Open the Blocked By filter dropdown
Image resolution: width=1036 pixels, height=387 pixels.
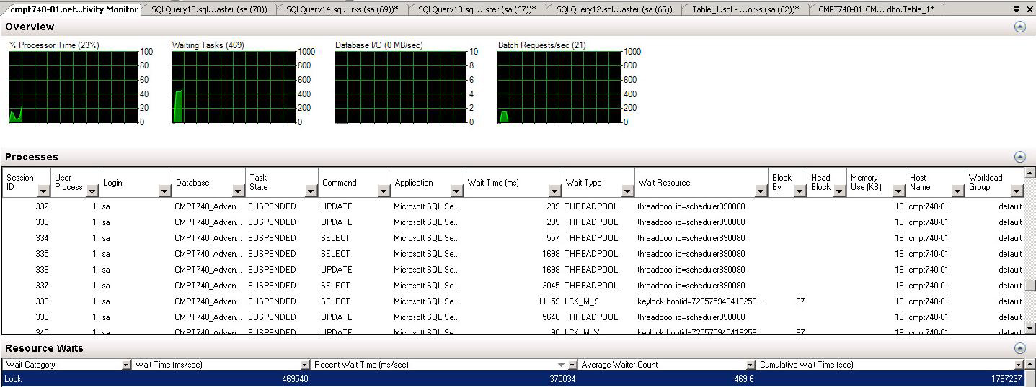(800, 191)
